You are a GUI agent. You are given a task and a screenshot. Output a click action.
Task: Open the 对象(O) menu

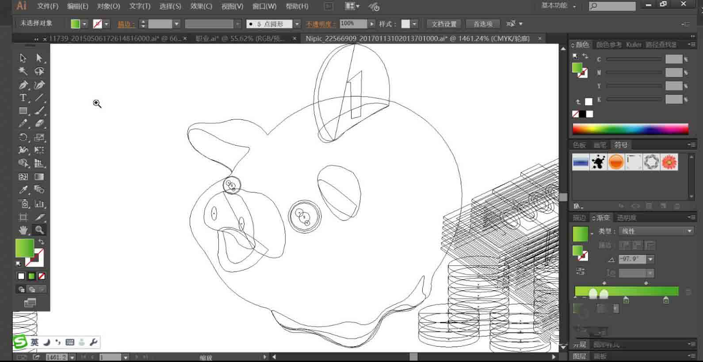[x=109, y=6]
